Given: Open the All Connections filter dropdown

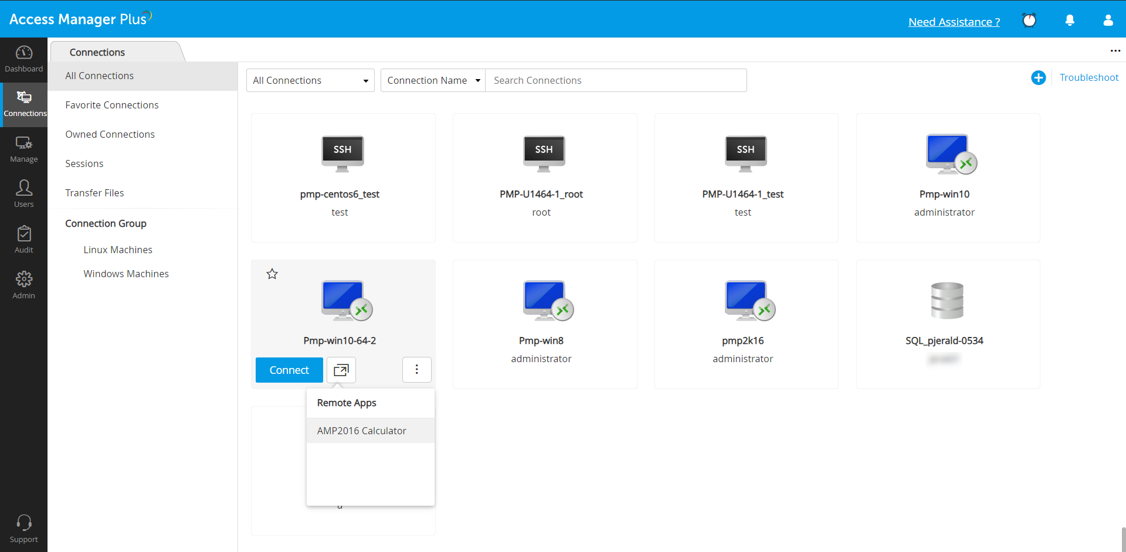Looking at the screenshot, I should pyautogui.click(x=310, y=80).
